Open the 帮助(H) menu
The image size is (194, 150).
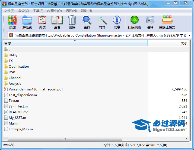coord(86,11)
